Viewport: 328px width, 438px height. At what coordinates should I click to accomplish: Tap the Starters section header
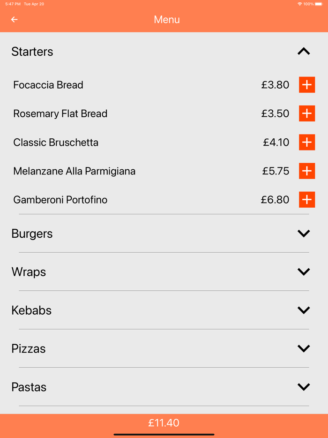(32, 52)
